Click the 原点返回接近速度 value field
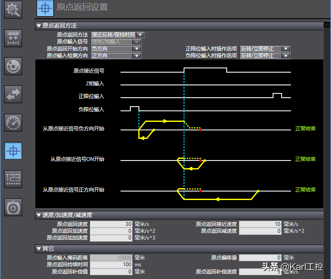This screenshot has height=279, width=331. pos(260,224)
